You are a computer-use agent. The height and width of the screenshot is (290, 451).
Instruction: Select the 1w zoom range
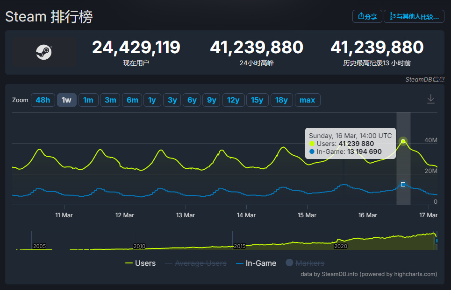[x=66, y=100]
